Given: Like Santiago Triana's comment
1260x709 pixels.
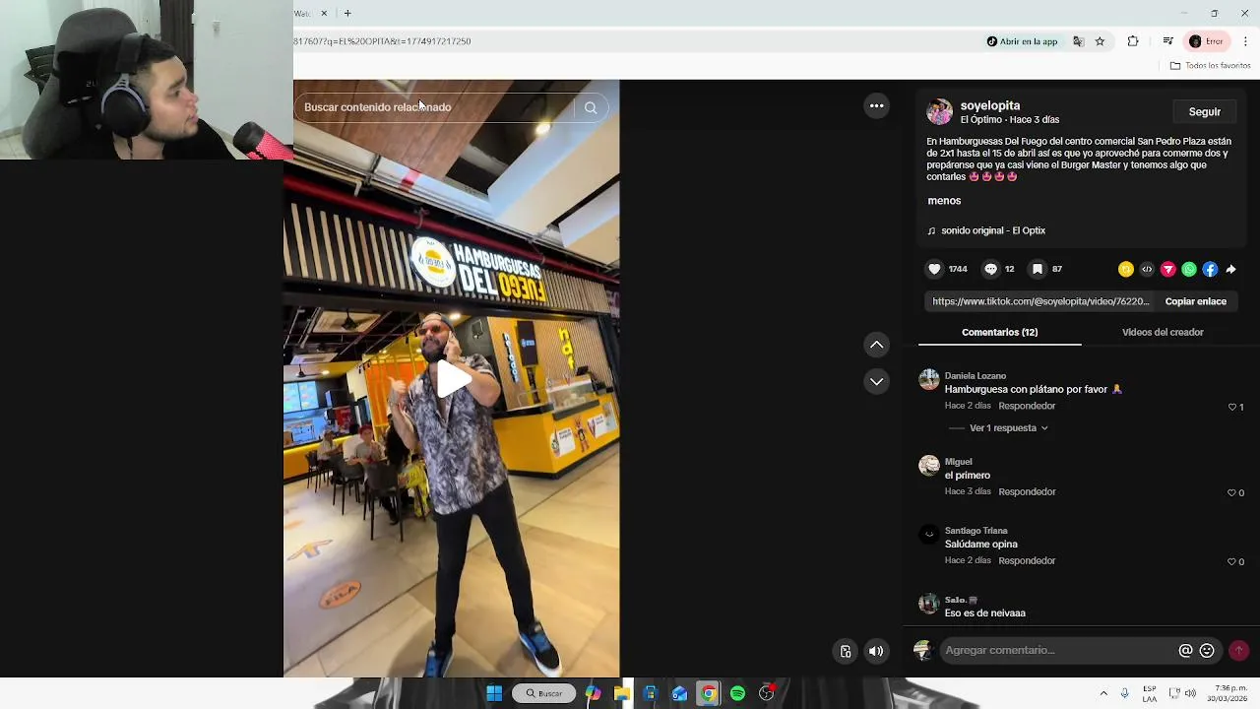Looking at the screenshot, I should point(1232,561).
